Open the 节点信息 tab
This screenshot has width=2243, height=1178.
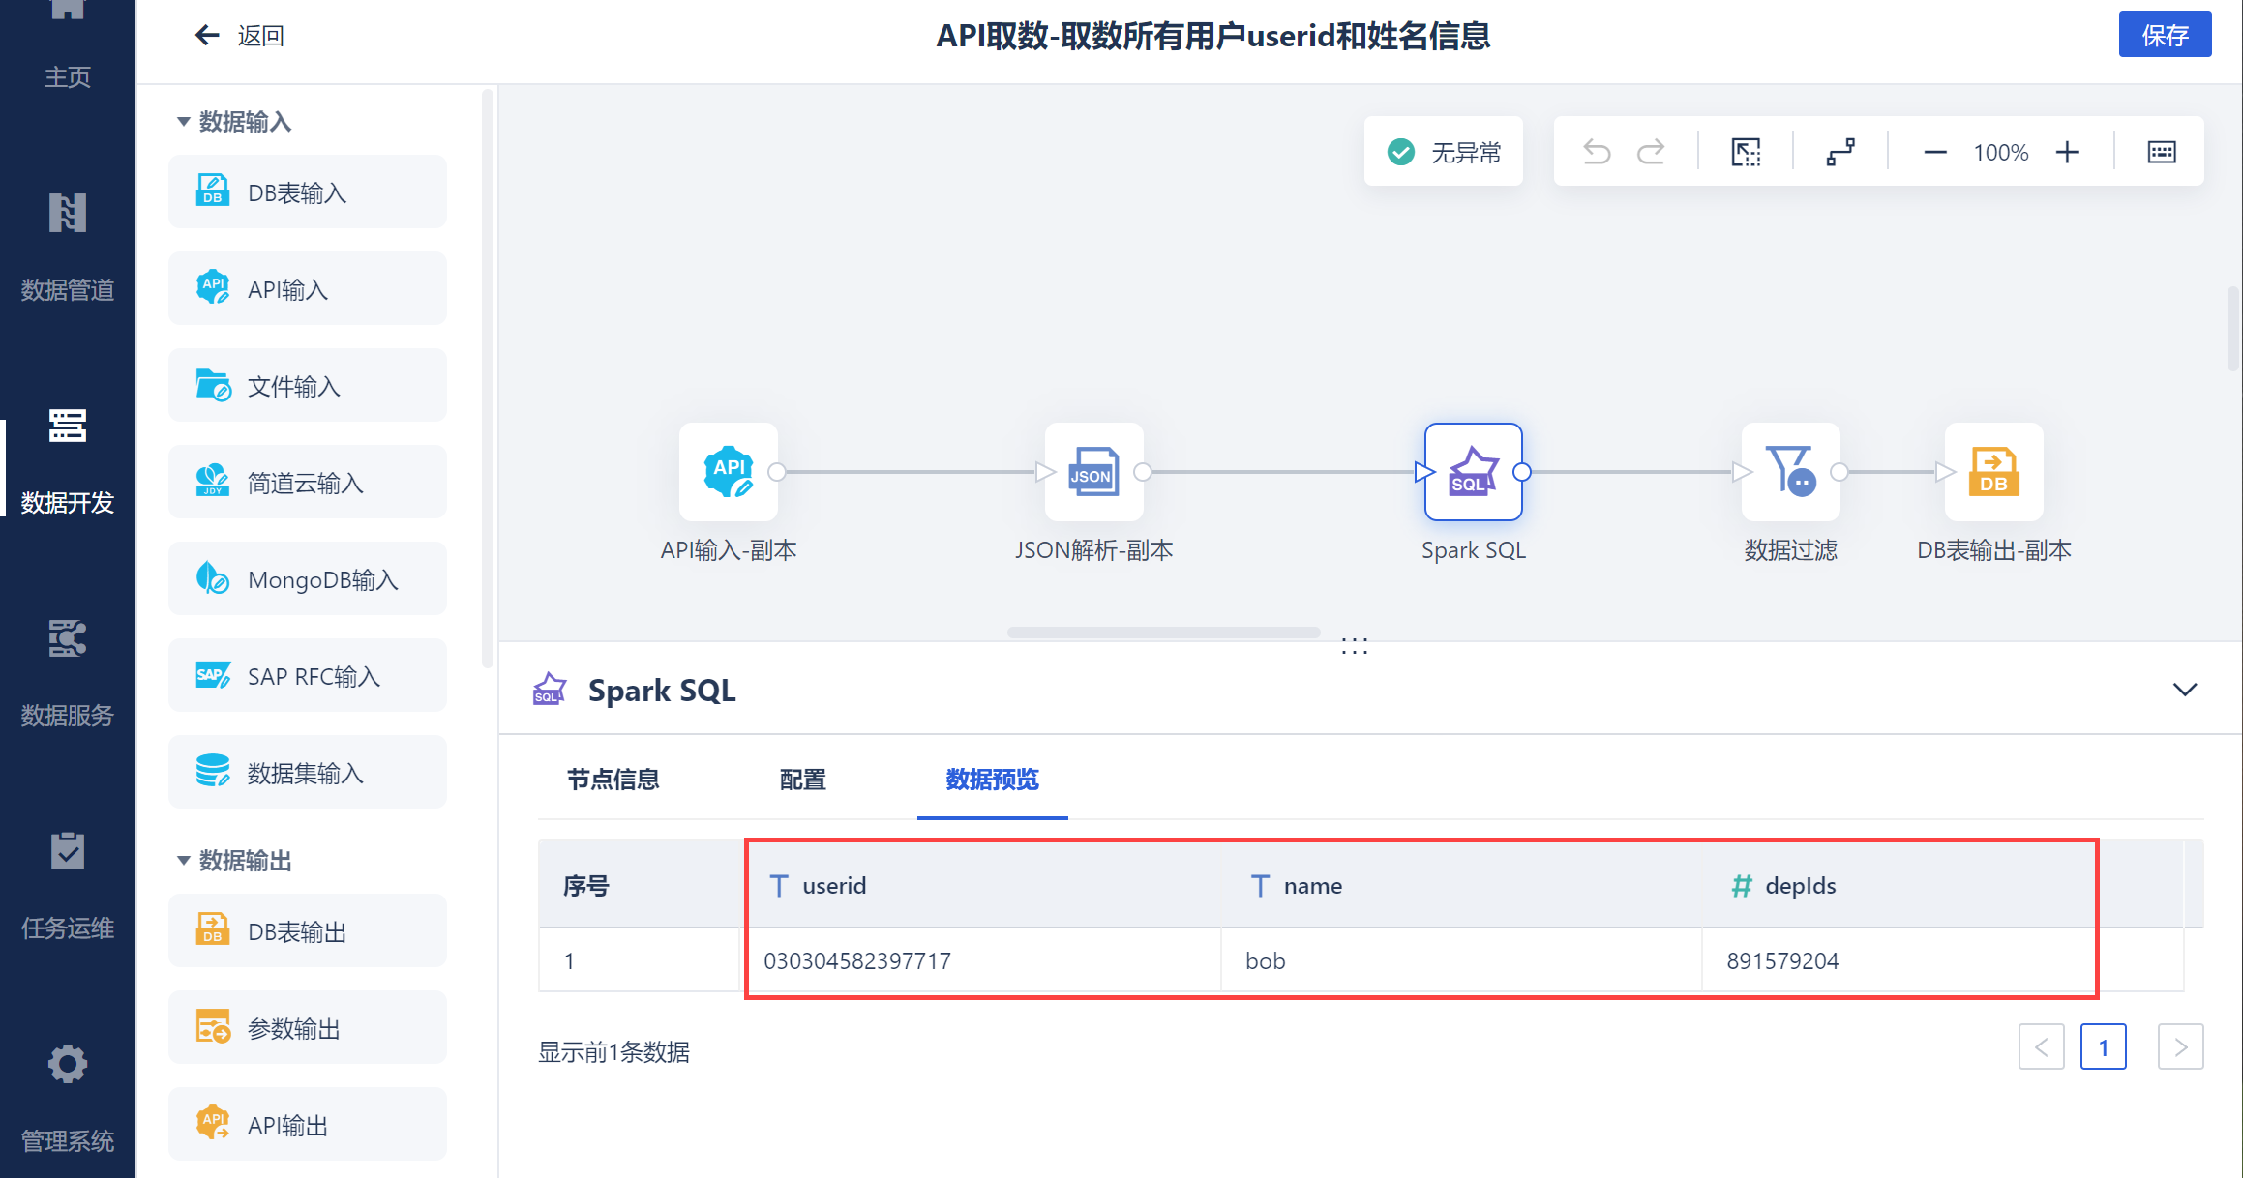click(x=613, y=780)
